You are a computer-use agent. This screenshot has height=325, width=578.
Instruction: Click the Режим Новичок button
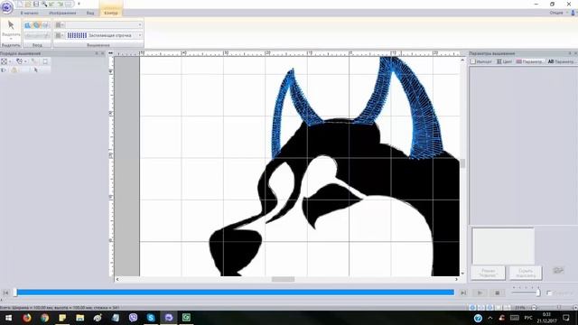tap(488, 273)
